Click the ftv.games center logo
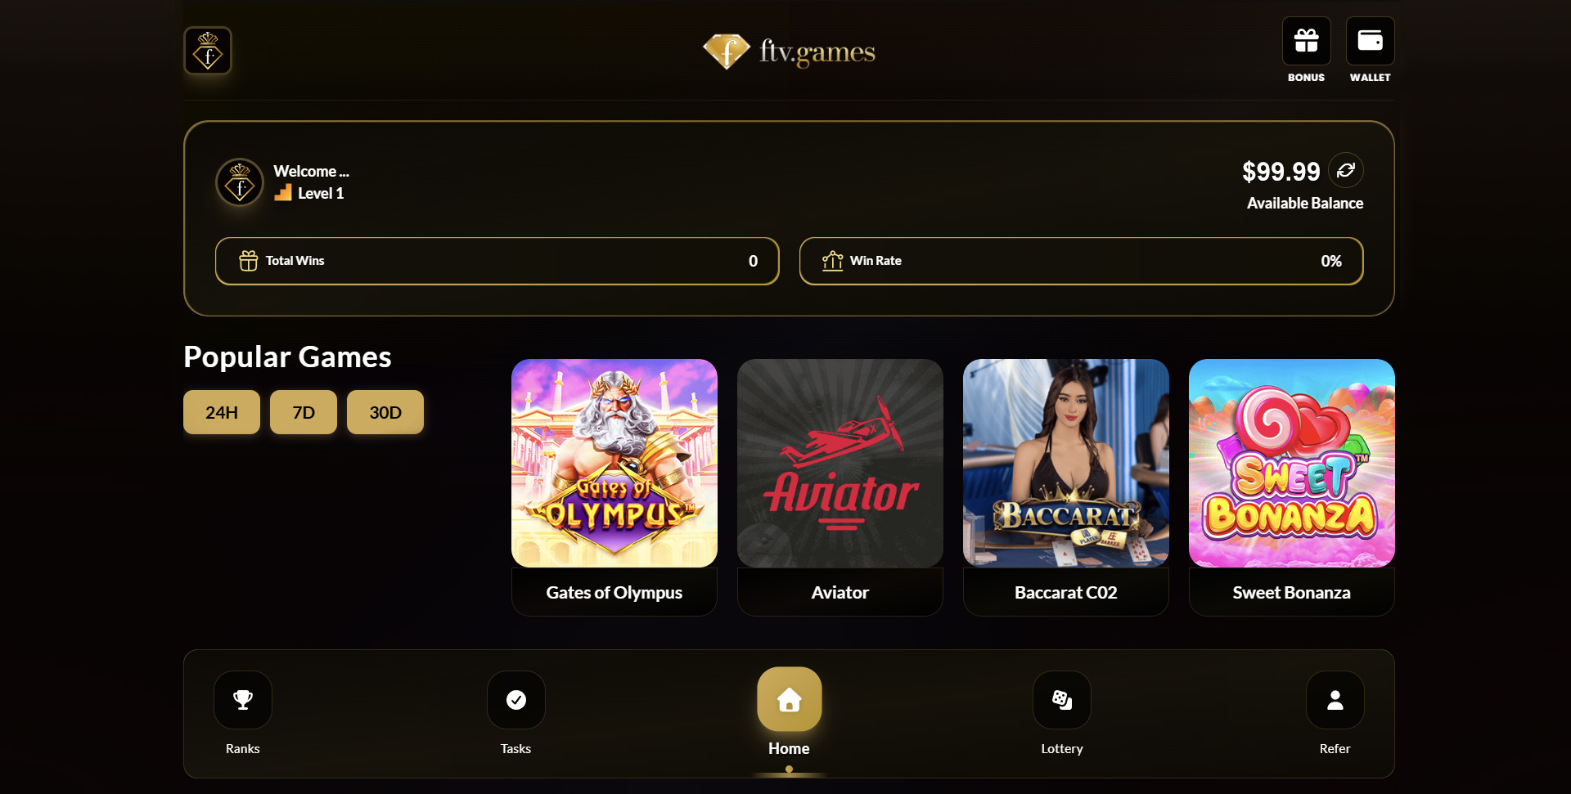 click(x=789, y=52)
